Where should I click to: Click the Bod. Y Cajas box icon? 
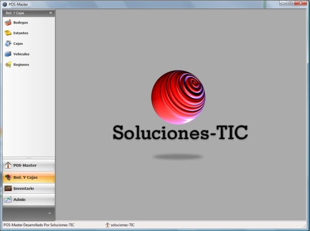point(8,177)
